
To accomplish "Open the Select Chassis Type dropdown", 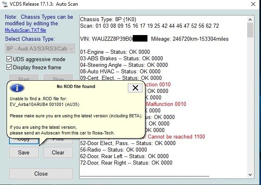I will coord(40,48).
